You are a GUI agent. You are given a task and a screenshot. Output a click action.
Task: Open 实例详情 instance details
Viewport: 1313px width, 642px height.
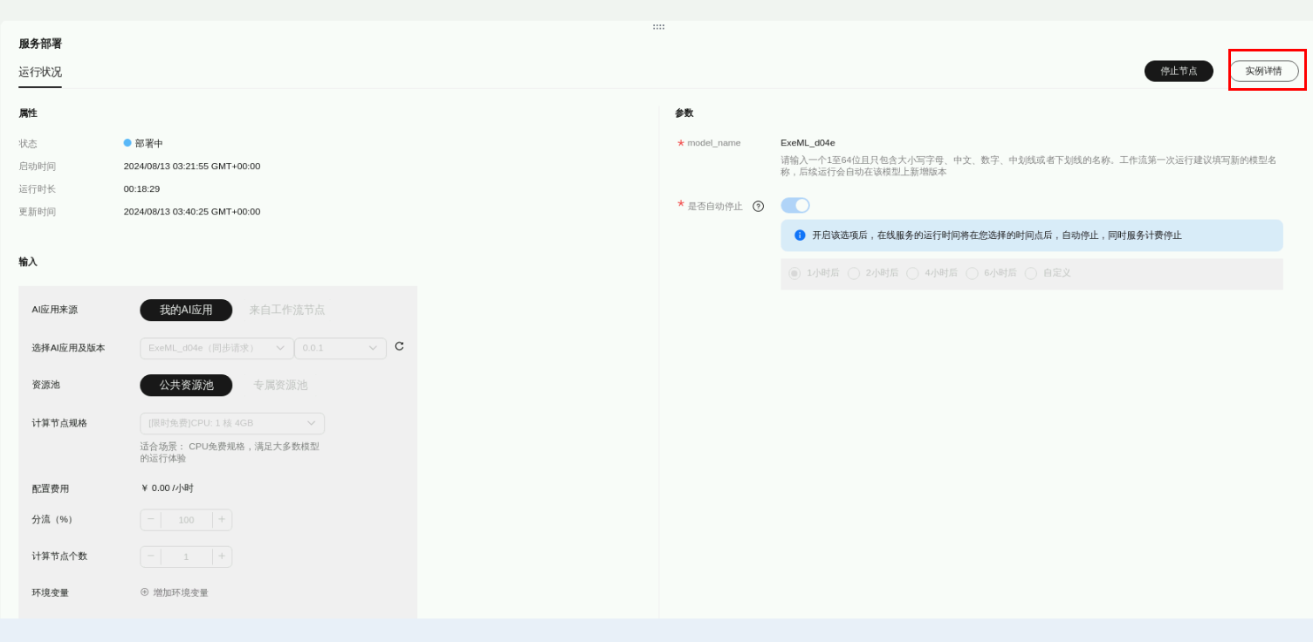1263,71
